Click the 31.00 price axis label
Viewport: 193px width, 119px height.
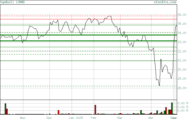182,60
